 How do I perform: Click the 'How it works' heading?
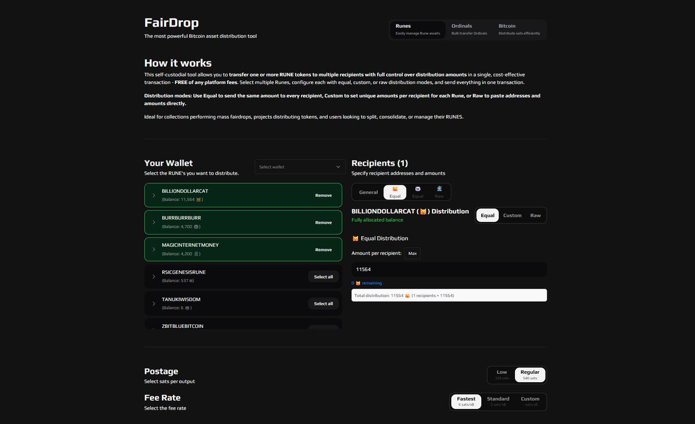(178, 63)
